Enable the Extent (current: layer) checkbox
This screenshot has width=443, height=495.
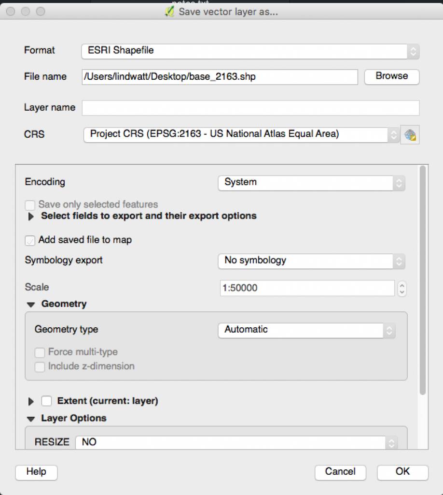47,401
